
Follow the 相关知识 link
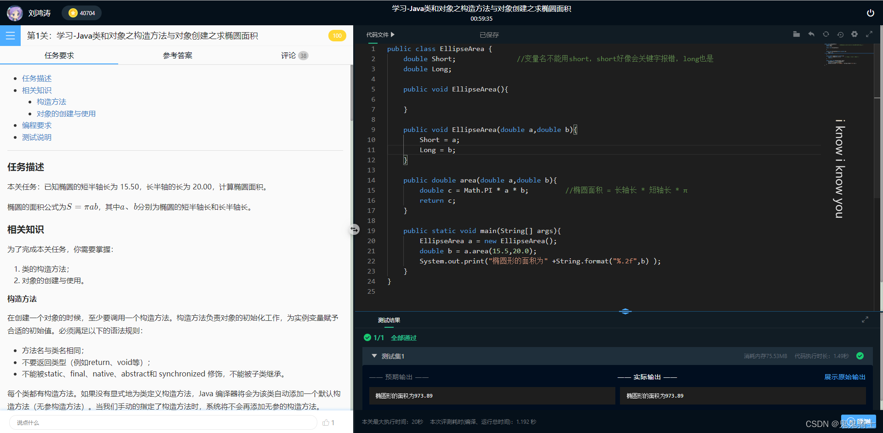click(x=37, y=90)
